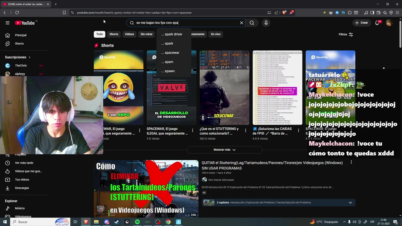Open Principal in the sidebar

[24, 35]
